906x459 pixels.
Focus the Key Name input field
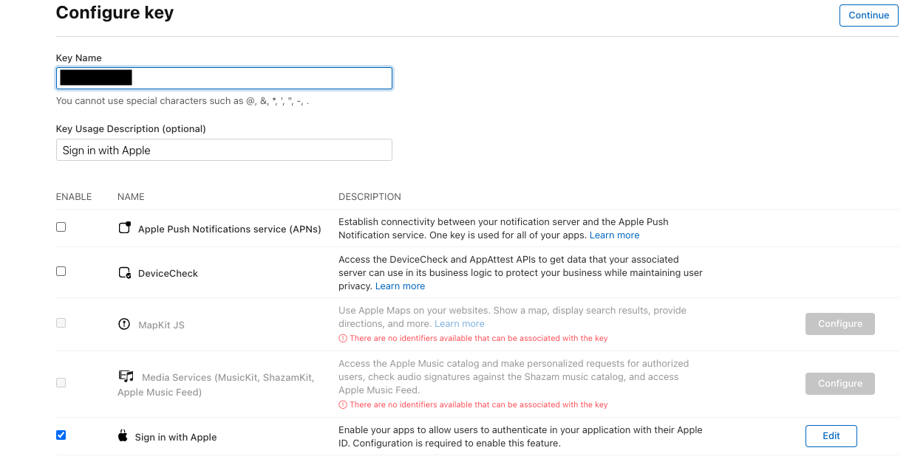coord(224,78)
